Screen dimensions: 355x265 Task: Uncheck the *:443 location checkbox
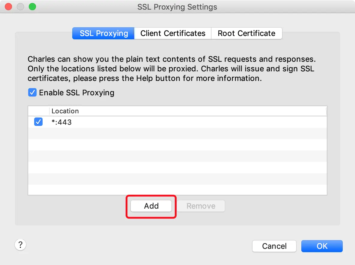coord(38,122)
